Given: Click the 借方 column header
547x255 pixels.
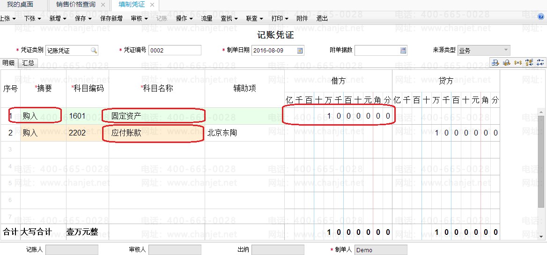Looking at the screenshot, I should point(339,82).
